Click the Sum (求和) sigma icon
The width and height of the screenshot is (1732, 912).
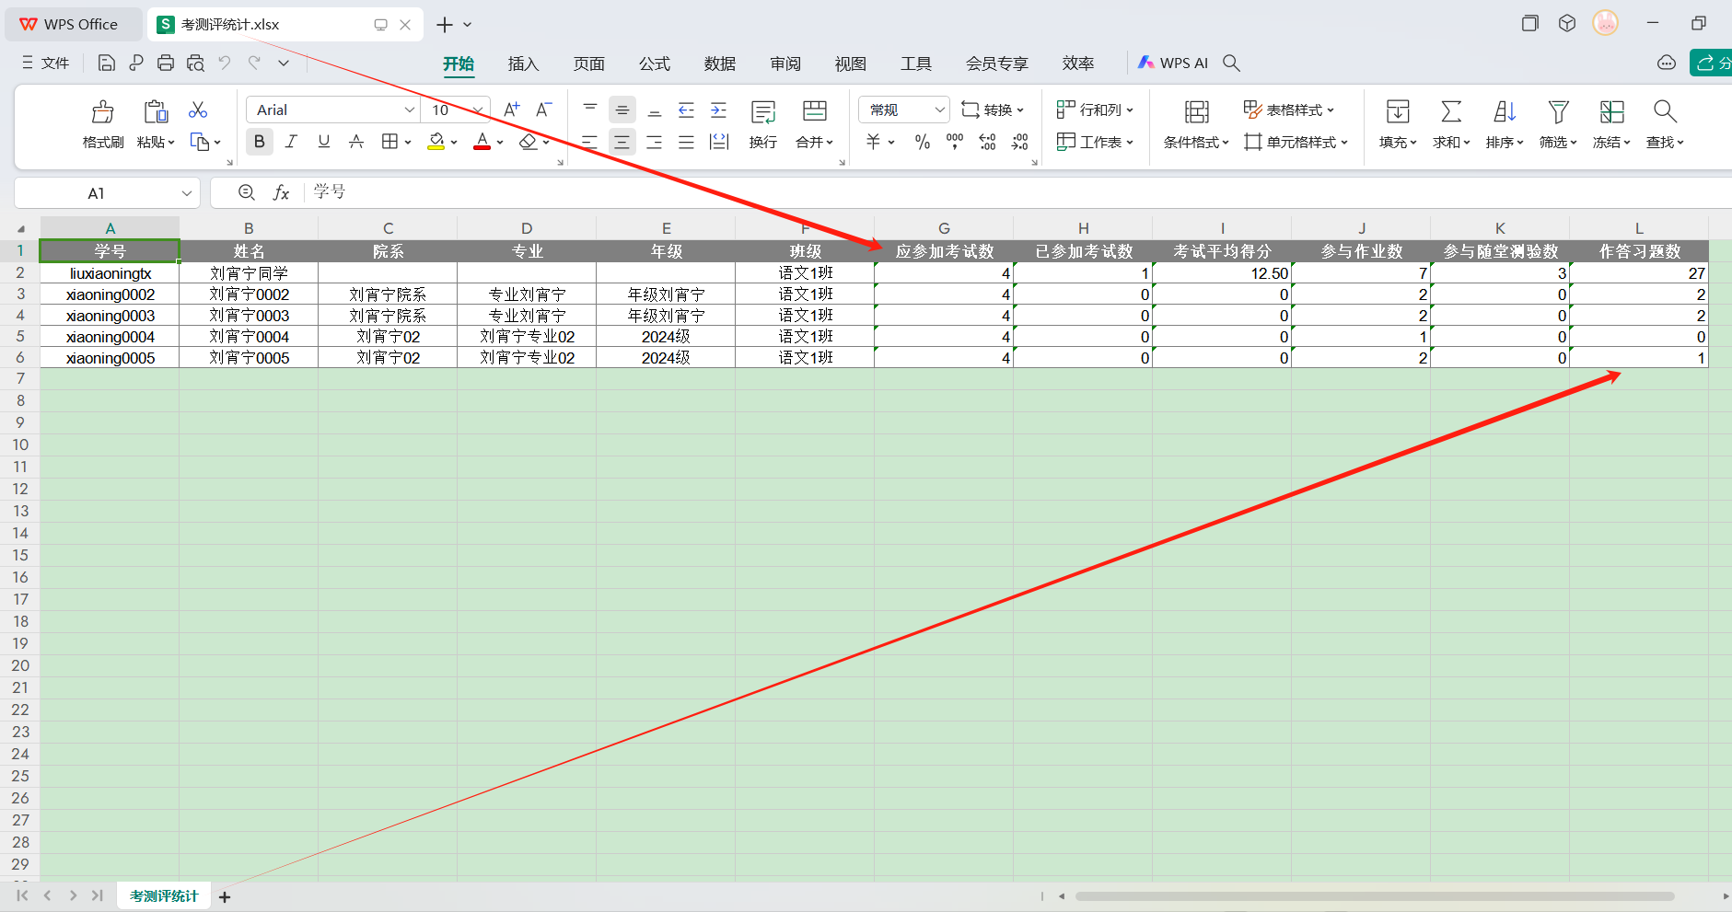1450,112
